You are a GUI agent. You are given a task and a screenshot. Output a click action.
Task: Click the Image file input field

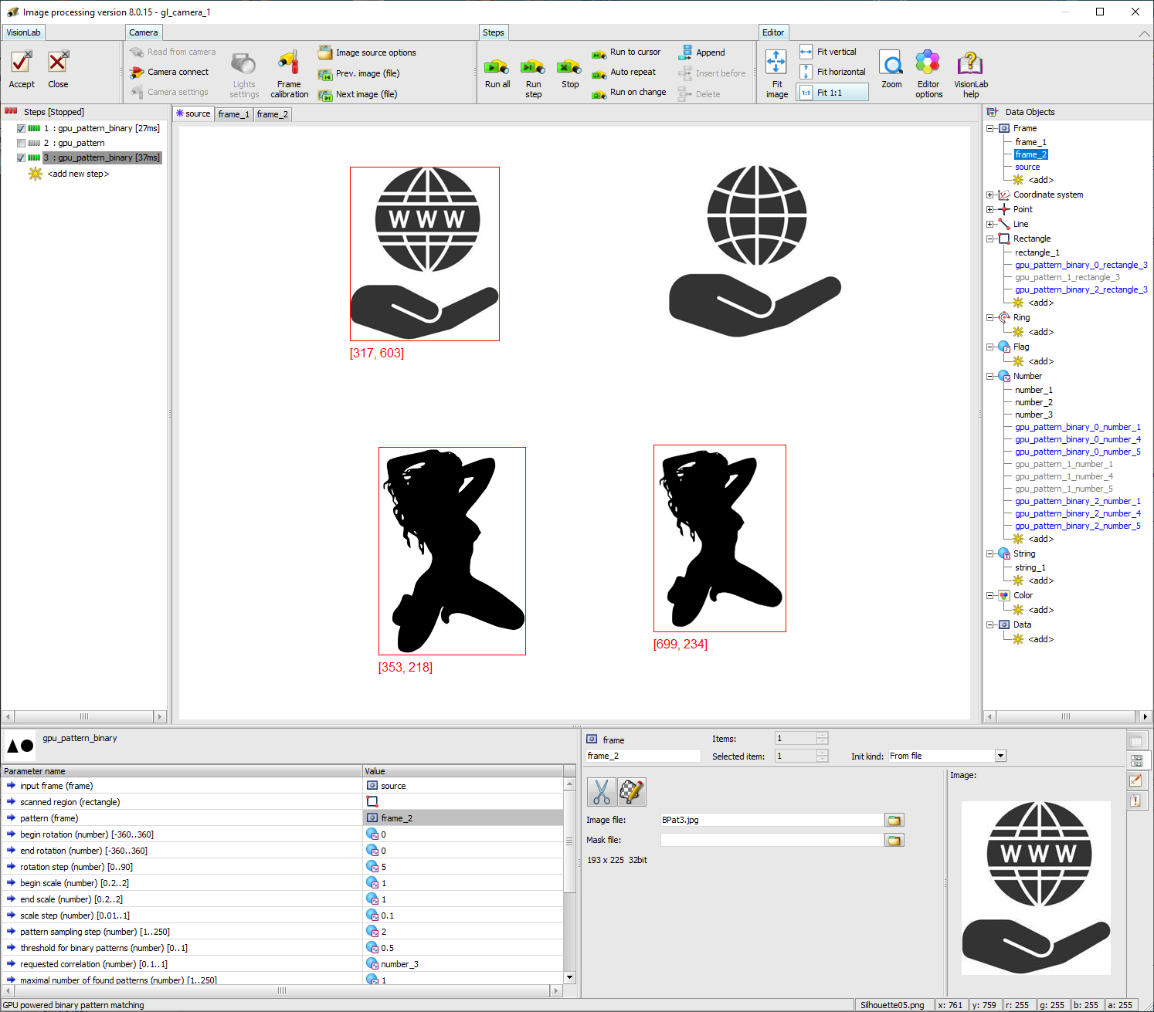coord(771,820)
